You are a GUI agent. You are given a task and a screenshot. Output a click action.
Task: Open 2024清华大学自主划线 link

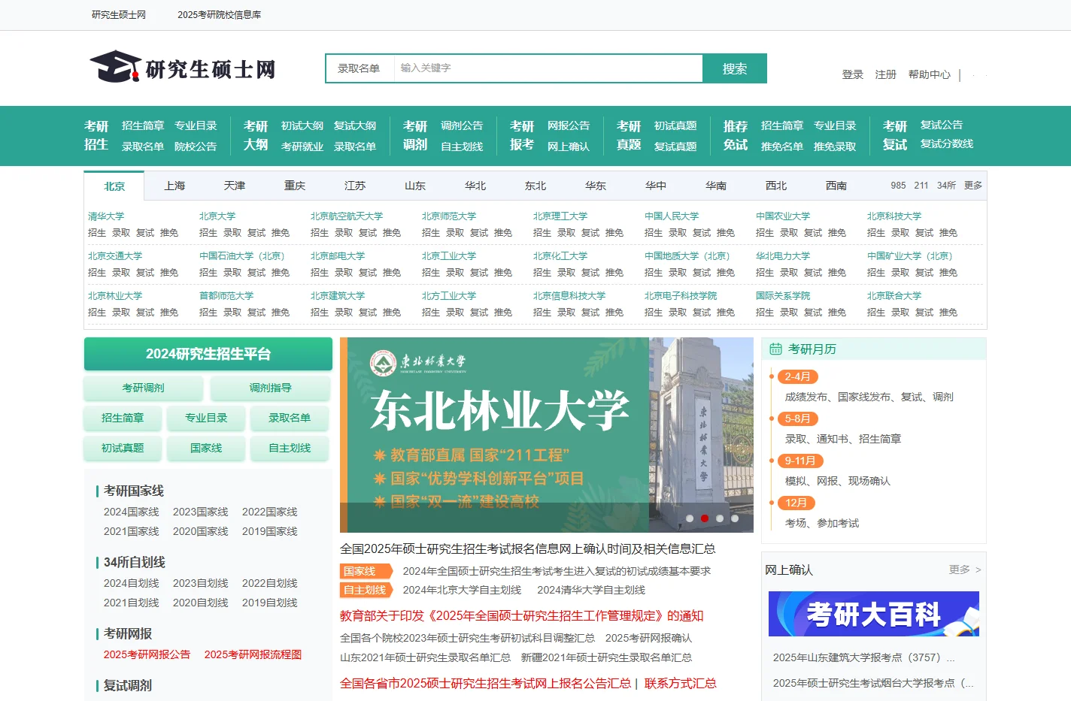[x=591, y=590]
